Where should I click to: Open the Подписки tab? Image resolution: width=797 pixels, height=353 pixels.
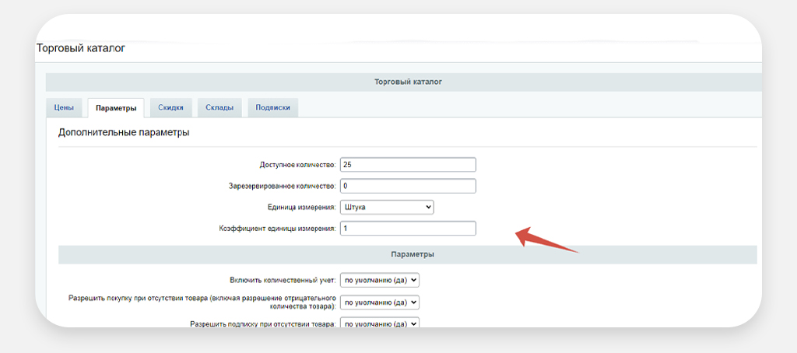coord(272,108)
